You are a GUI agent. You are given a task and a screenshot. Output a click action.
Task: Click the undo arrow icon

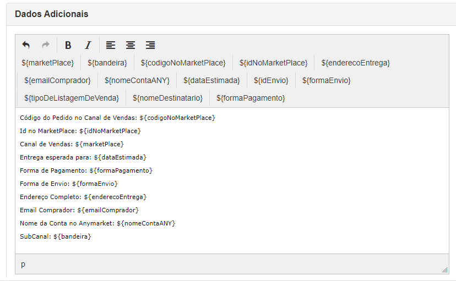tap(26, 45)
